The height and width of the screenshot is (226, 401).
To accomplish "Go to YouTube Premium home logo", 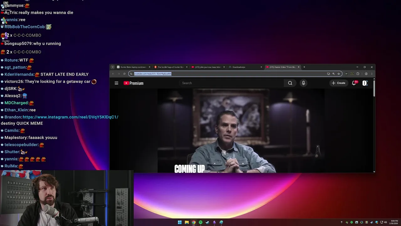I will (x=133, y=83).
